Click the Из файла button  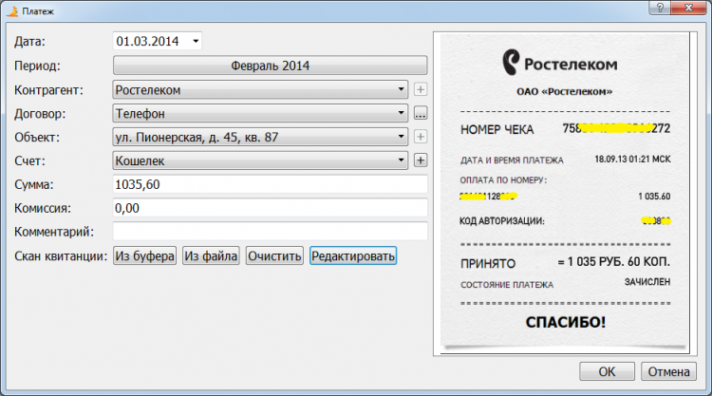tap(211, 256)
